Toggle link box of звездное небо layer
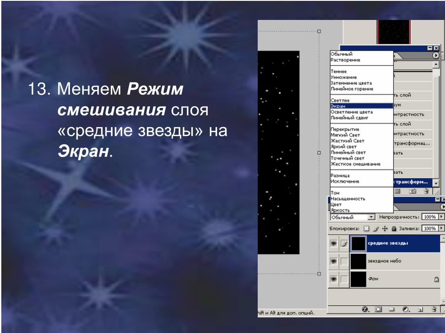This screenshot has width=445, height=333. tap(344, 261)
